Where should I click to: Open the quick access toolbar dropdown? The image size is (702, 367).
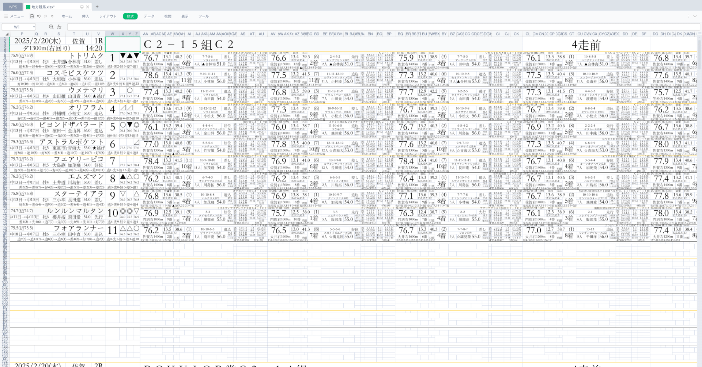tap(52, 16)
